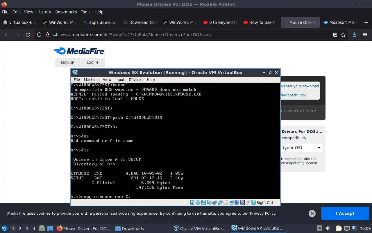
Task: Go back in Firefox history
Action: [7, 35]
